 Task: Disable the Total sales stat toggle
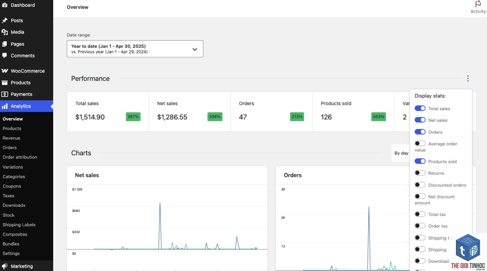pos(420,108)
